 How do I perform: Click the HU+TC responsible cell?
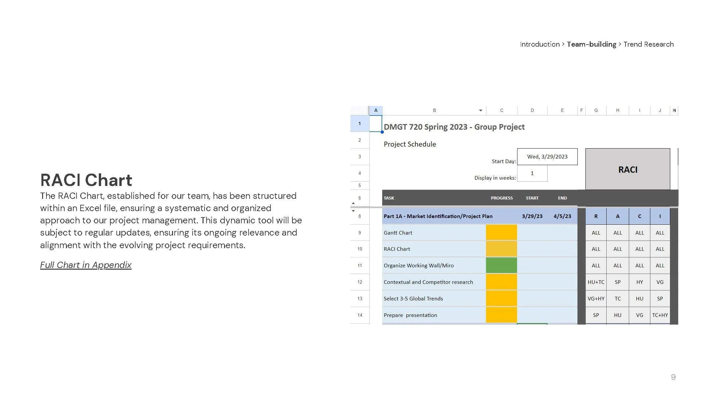click(596, 282)
